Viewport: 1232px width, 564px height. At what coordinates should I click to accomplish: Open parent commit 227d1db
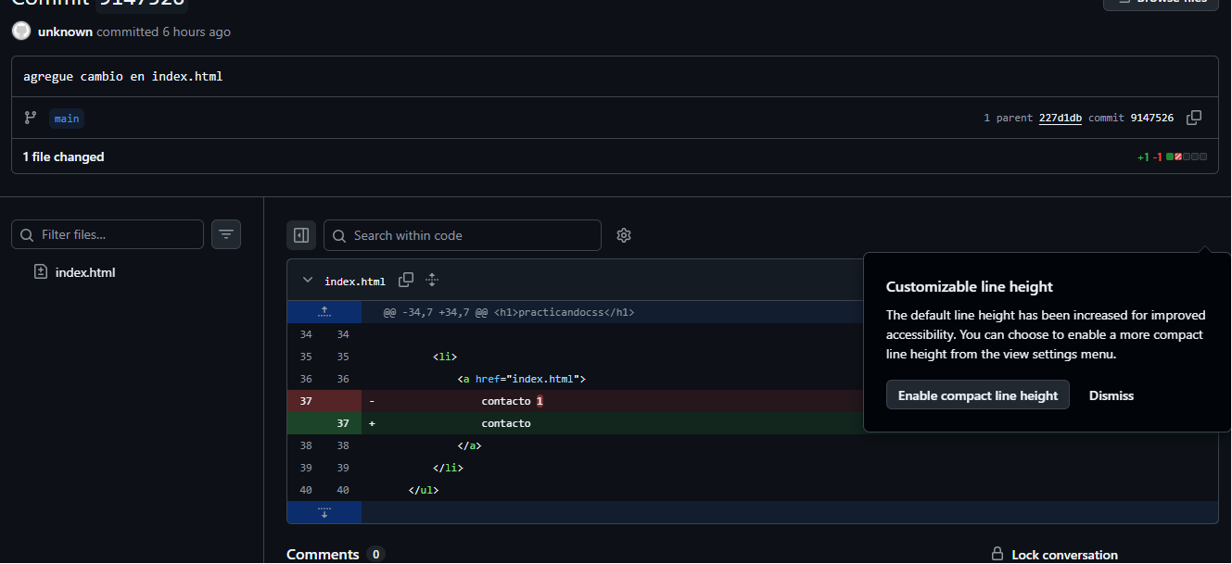pos(1061,118)
